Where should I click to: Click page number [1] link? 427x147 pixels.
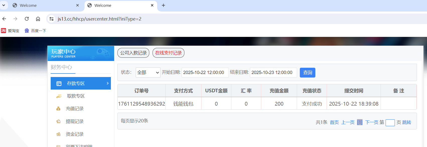click(x=360, y=122)
